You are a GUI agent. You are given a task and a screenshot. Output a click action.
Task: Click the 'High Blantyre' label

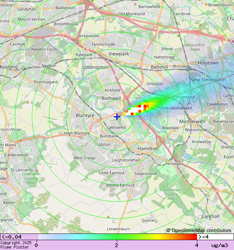pos(77,133)
